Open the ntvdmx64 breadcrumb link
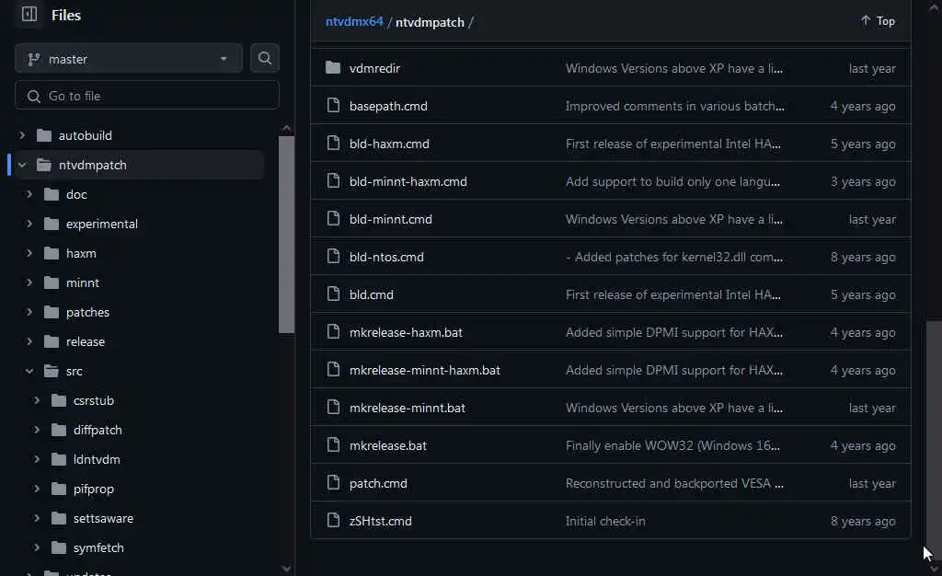 pyautogui.click(x=354, y=21)
